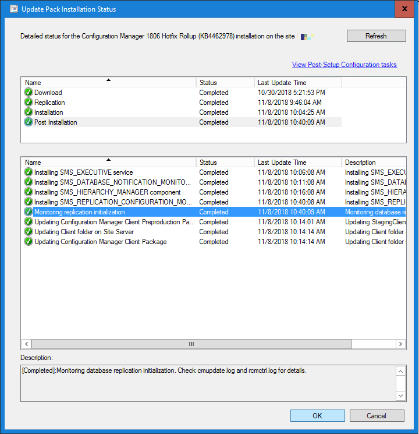This screenshot has height=434, width=419.
Task: Click the 11/8/2018 10:14:01 AM timestamp
Action: pyautogui.click(x=291, y=222)
